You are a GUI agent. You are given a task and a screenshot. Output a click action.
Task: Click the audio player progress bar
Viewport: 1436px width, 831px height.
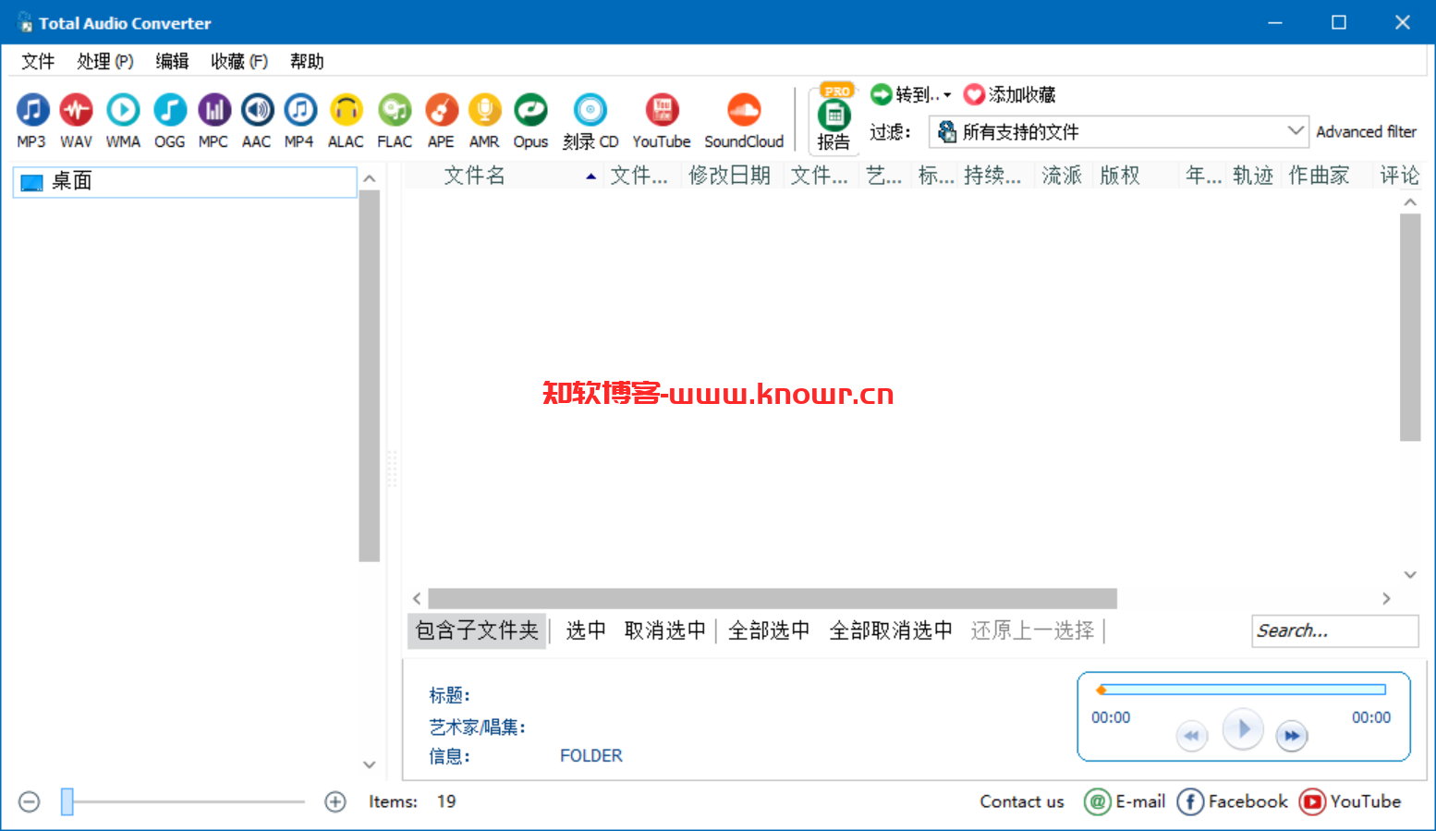tap(1243, 690)
